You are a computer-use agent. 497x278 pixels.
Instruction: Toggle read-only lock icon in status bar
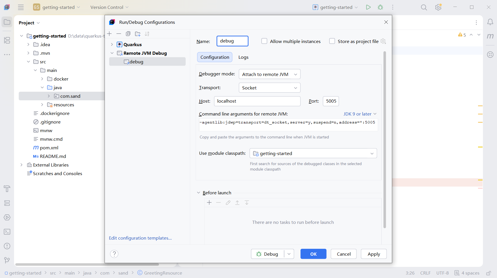click(488, 273)
